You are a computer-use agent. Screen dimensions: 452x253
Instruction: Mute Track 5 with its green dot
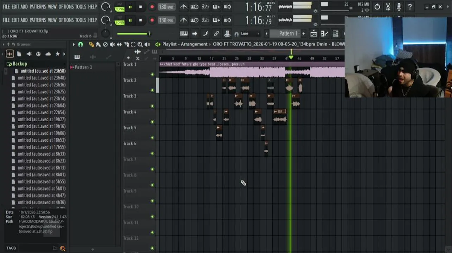[152, 137]
